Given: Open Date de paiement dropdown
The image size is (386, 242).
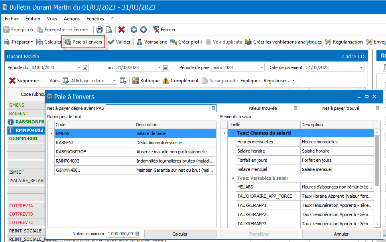Looking at the screenshot, I should click(x=361, y=67).
